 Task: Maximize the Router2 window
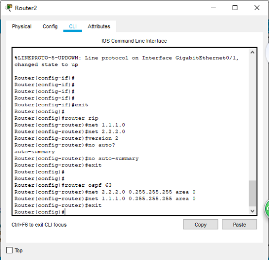click(235, 8)
